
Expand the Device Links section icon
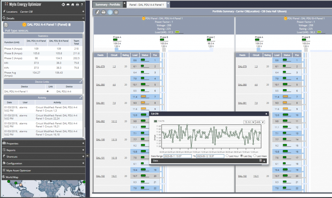[x=81, y=81]
